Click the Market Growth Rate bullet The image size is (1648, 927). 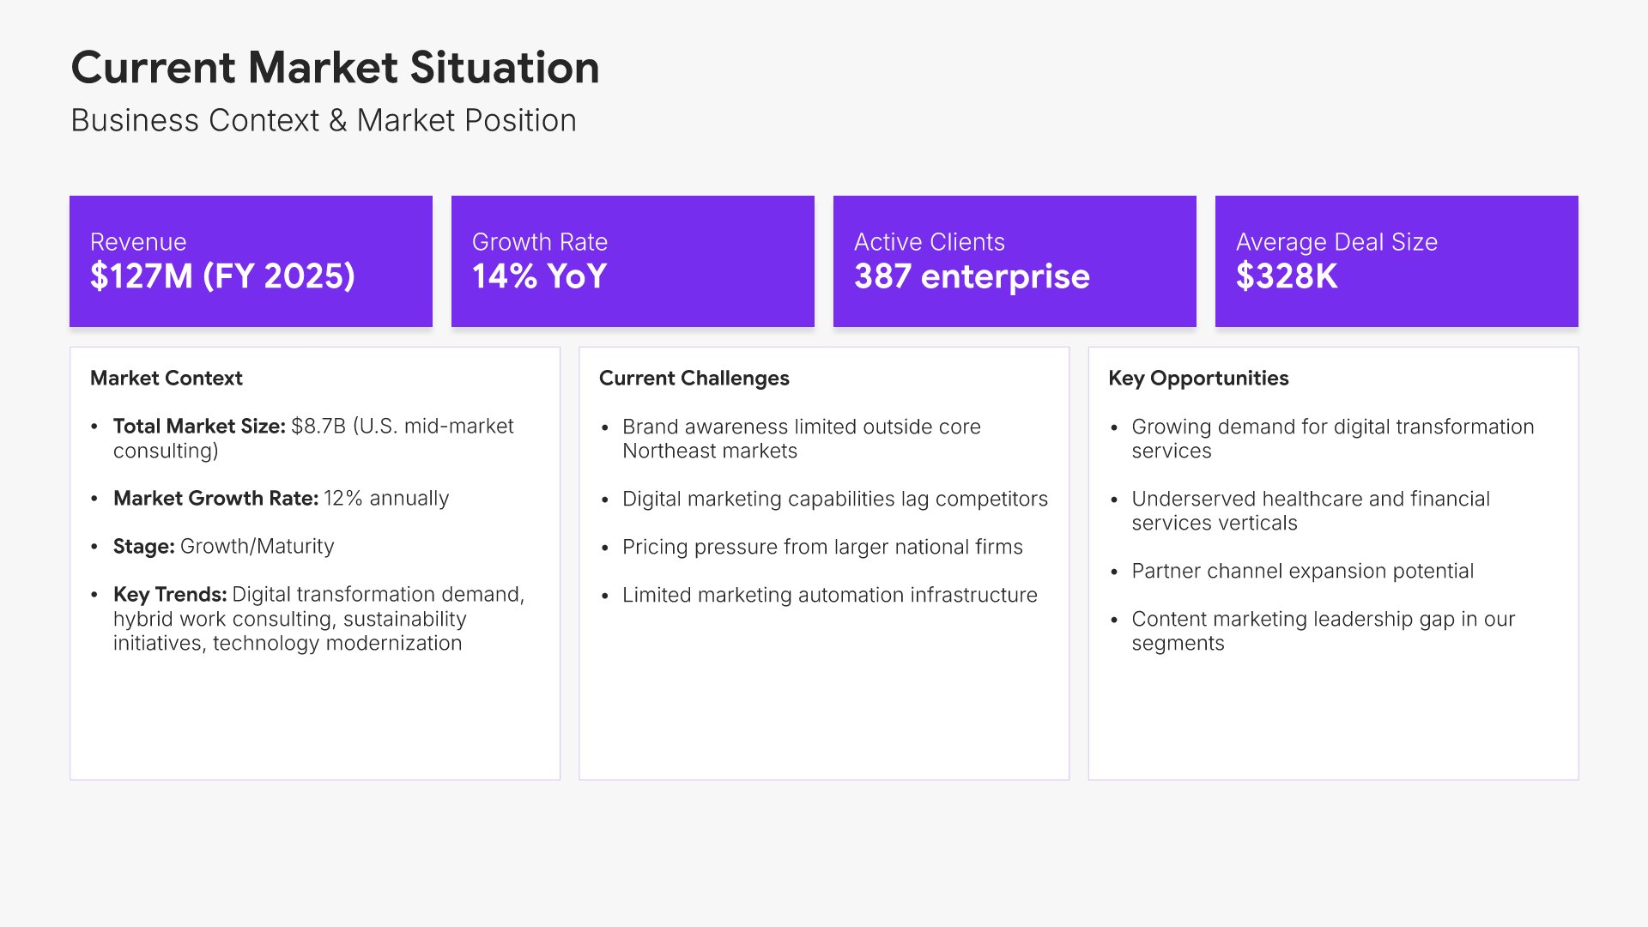coord(281,498)
